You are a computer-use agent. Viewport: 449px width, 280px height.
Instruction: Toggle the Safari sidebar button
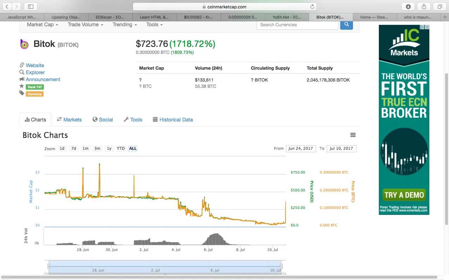(x=31, y=7)
